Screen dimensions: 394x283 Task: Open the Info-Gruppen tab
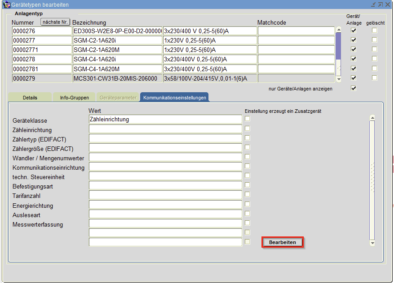[75, 98]
